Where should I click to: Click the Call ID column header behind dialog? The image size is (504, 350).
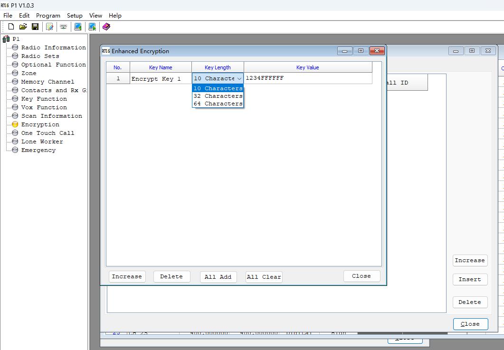(407, 83)
